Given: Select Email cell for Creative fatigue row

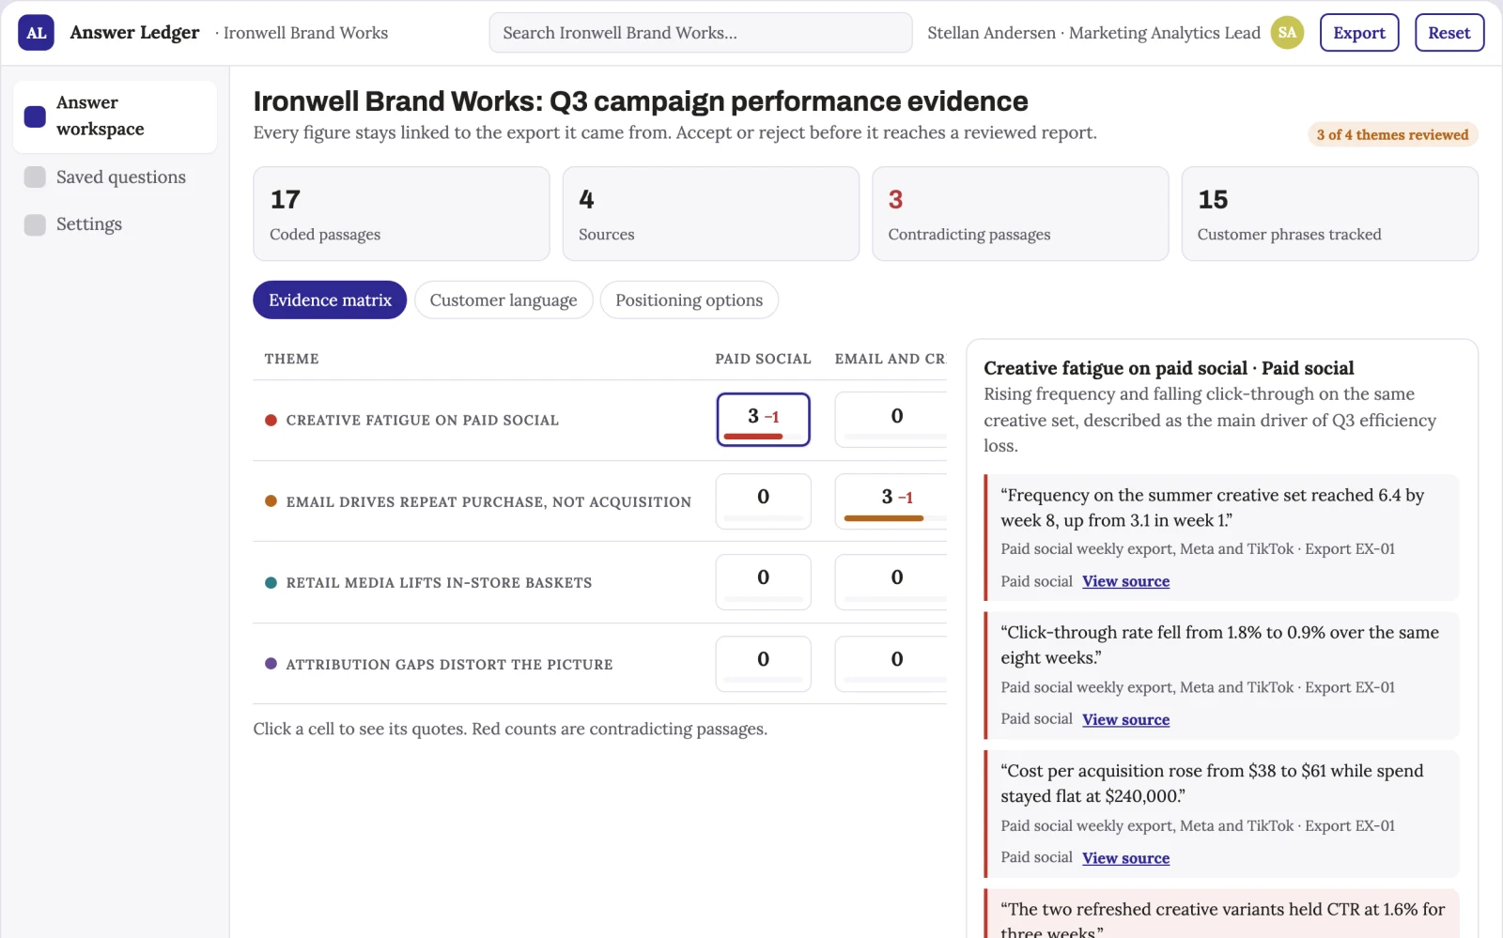Looking at the screenshot, I should pos(891,420).
